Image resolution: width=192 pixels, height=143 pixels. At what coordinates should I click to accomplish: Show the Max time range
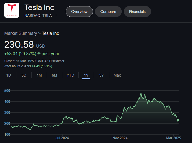tap(117, 75)
